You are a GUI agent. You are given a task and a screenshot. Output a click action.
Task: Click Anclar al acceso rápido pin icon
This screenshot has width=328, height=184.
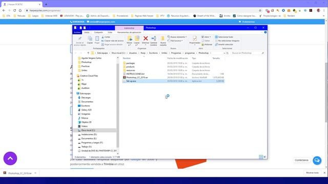coord(80,38)
